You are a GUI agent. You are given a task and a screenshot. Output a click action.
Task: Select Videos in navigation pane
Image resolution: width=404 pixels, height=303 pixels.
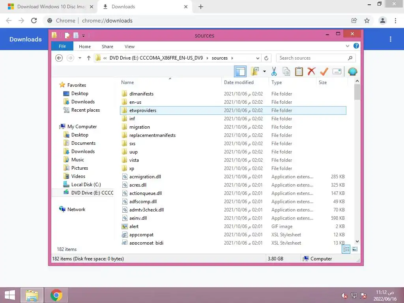(x=78, y=176)
